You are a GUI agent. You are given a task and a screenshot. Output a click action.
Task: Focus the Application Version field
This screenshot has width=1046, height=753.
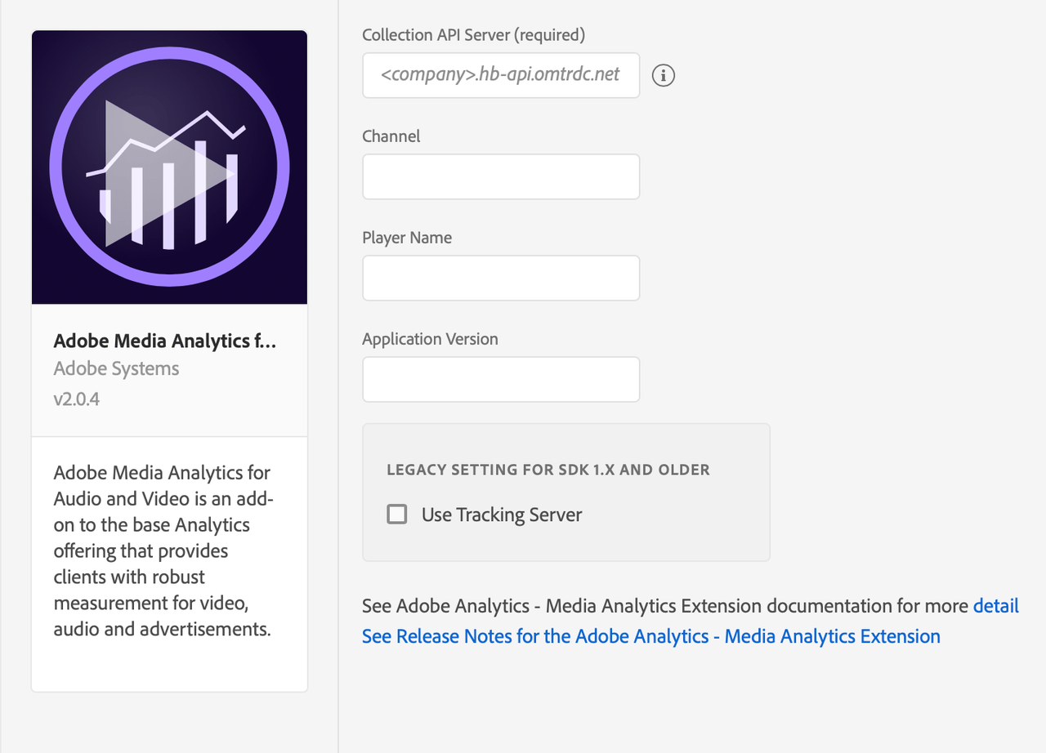pos(501,379)
